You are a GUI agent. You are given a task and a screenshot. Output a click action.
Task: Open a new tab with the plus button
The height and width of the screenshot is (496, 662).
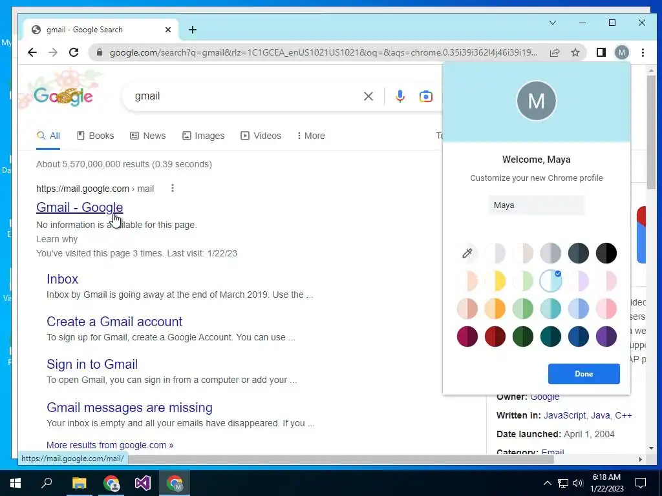(193, 30)
